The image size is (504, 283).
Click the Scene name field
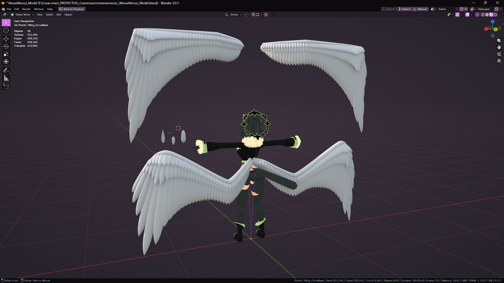click(x=446, y=9)
